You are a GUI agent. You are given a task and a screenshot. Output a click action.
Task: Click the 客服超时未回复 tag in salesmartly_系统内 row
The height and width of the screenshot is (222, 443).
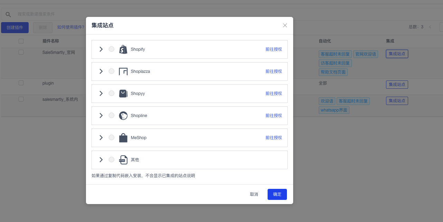tap(353, 101)
